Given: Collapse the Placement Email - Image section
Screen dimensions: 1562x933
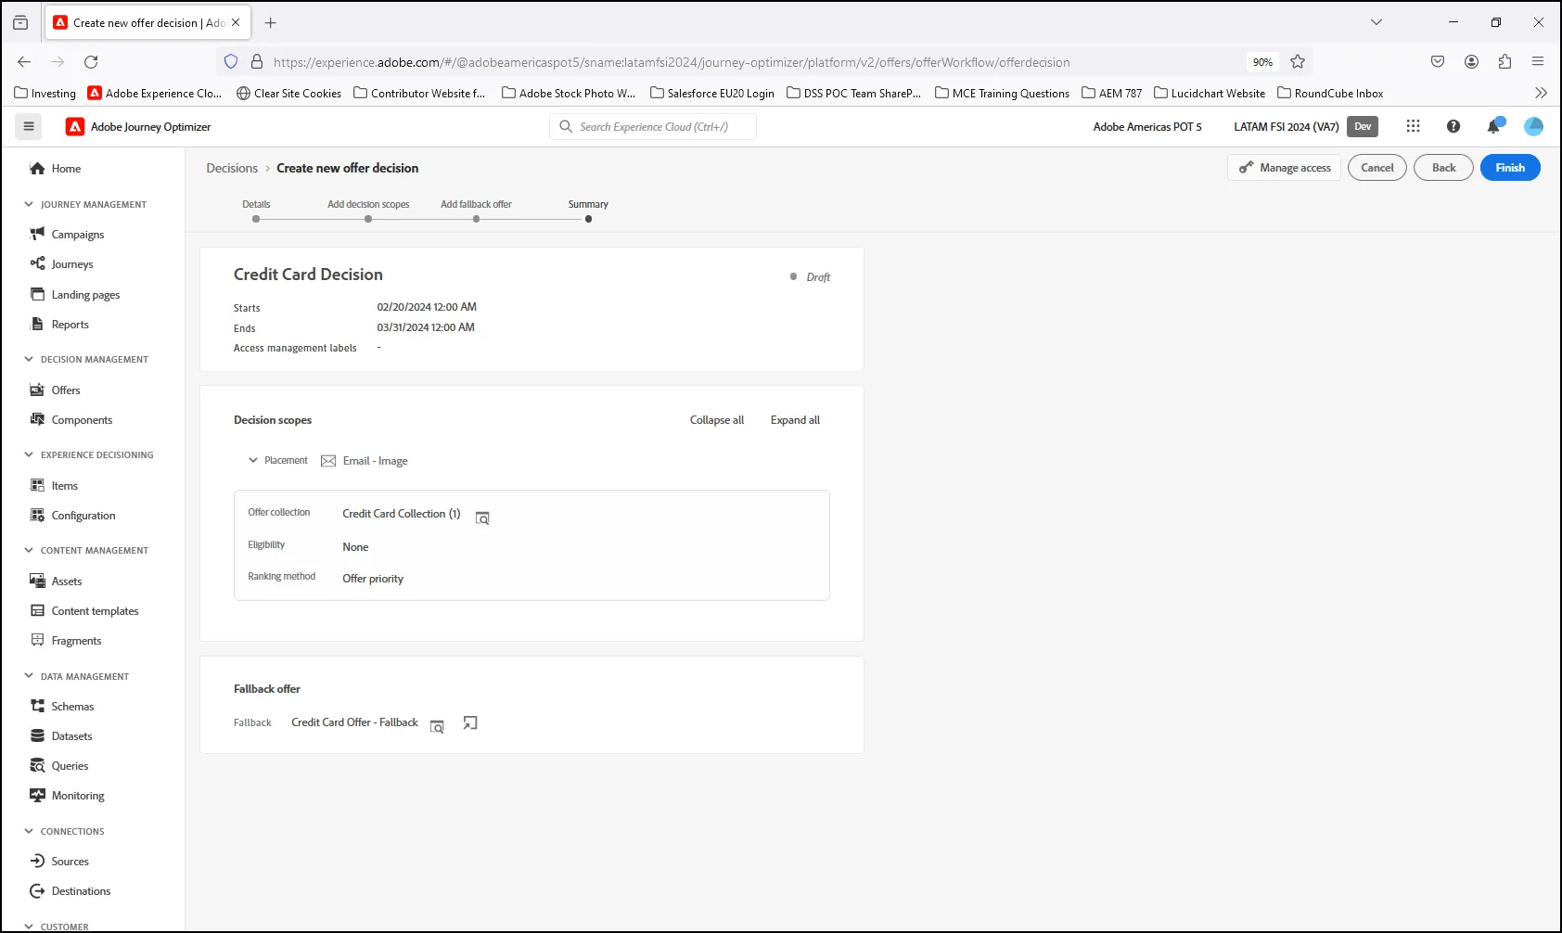Looking at the screenshot, I should tap(252, 460).
